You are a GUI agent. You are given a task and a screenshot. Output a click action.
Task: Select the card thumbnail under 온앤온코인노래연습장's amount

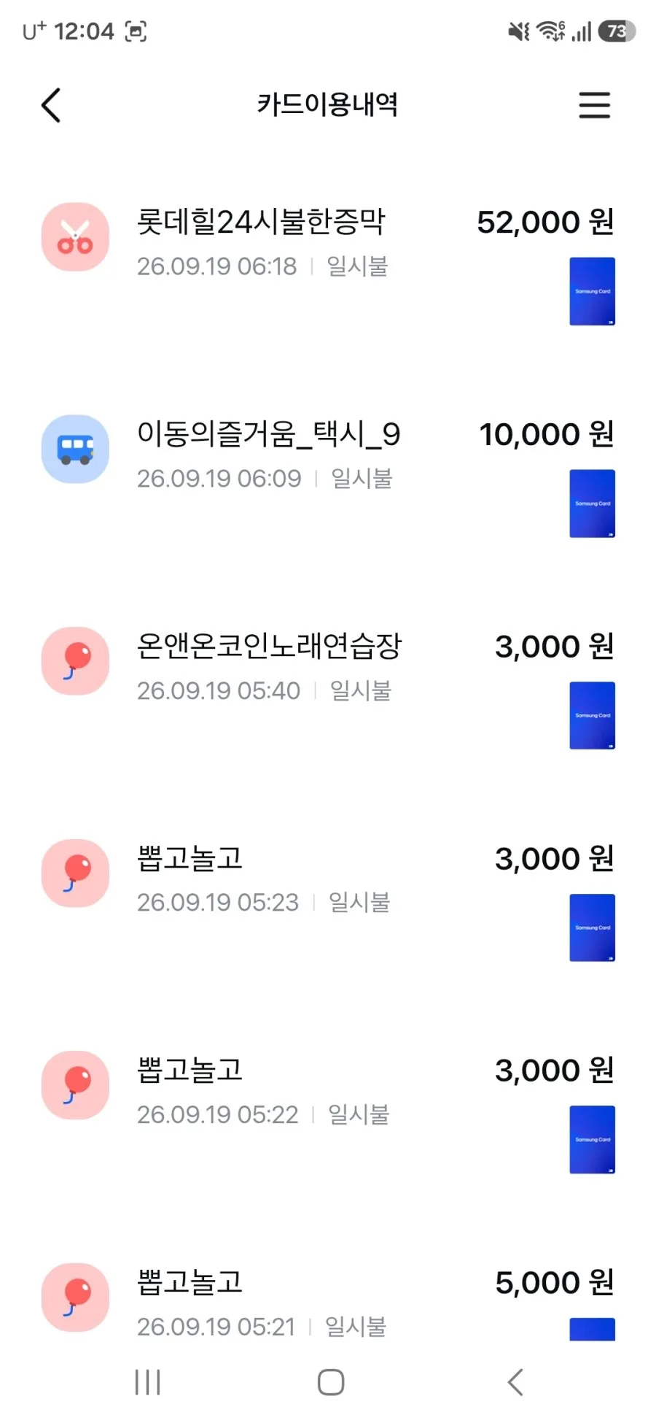tap(592, 715)
